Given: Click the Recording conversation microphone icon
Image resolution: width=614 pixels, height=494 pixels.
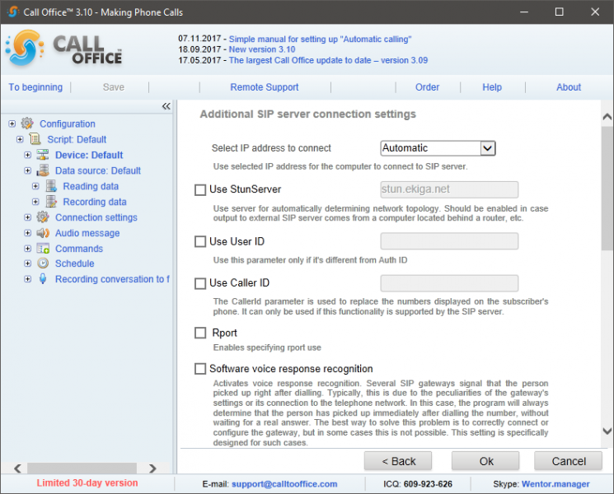Looking at the screenshot, I should [x=43, y=279].
